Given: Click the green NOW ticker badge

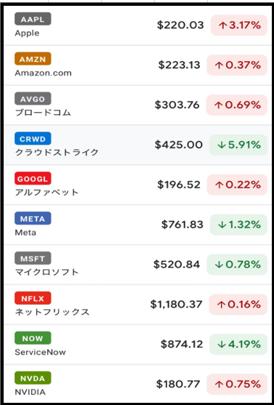Looking at the screenshot, I should 33,338.
